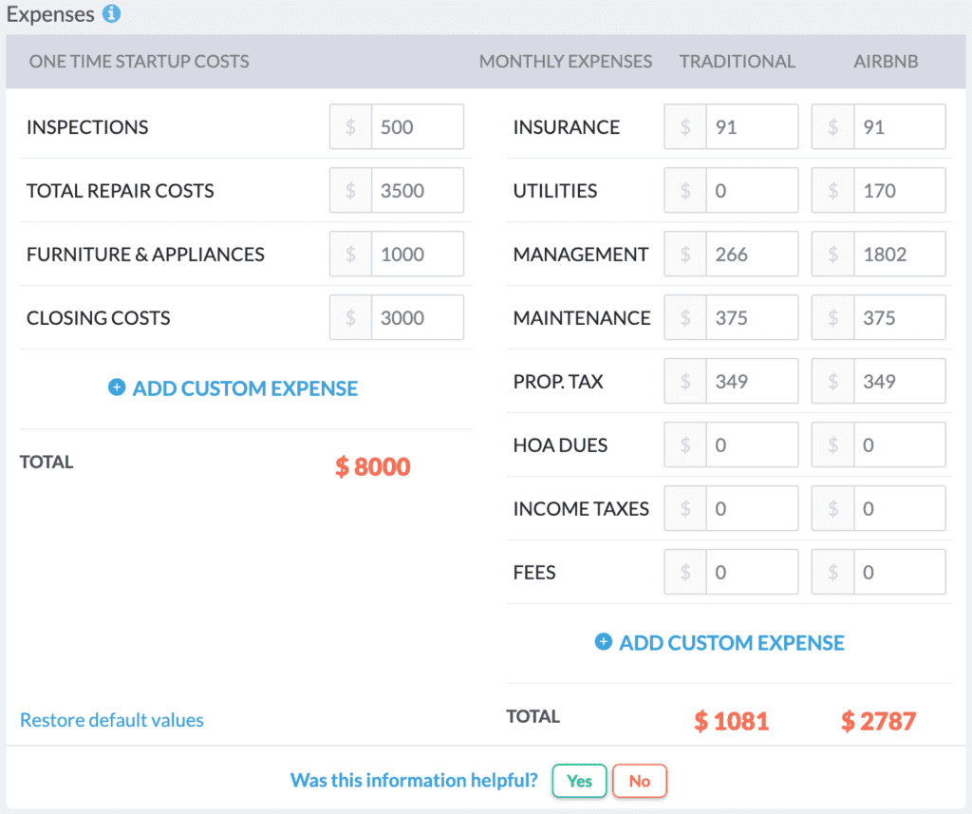Click the Yes feedback button
Image resolution: width=972 pixels, height=814 pixels.
point(579,780)
